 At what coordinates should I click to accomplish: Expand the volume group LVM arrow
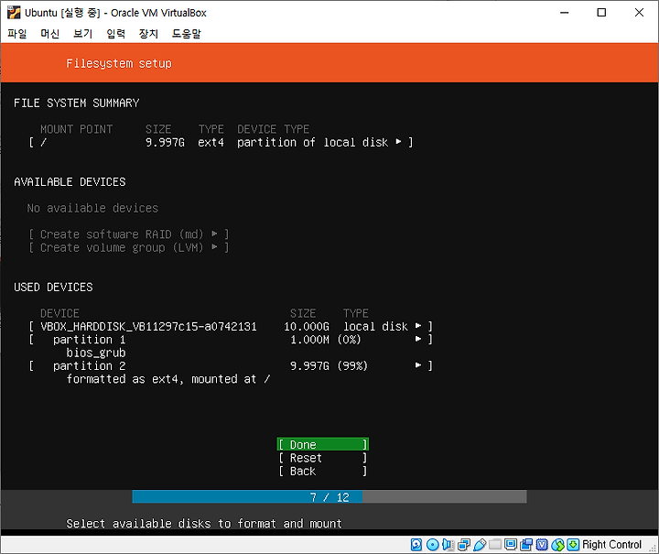pos(214,246)
